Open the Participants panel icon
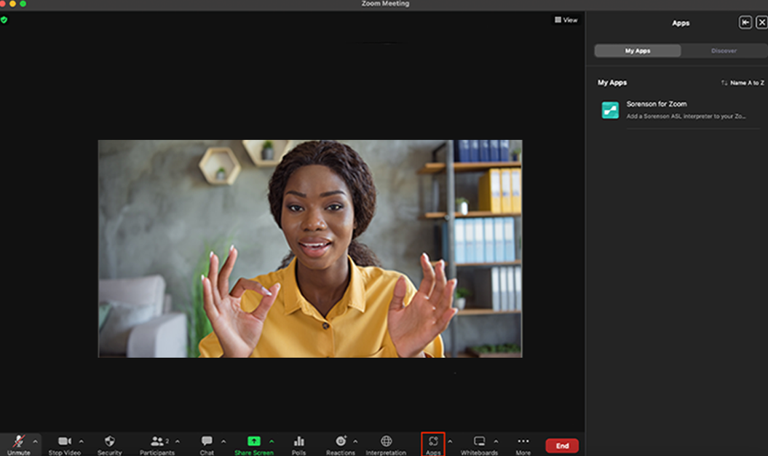This screenshot has height=456, width=768. (157, 441)
